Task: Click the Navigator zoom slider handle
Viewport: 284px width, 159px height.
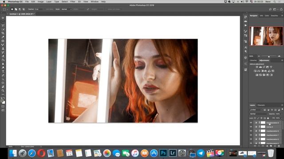Action: click(269, 57)
